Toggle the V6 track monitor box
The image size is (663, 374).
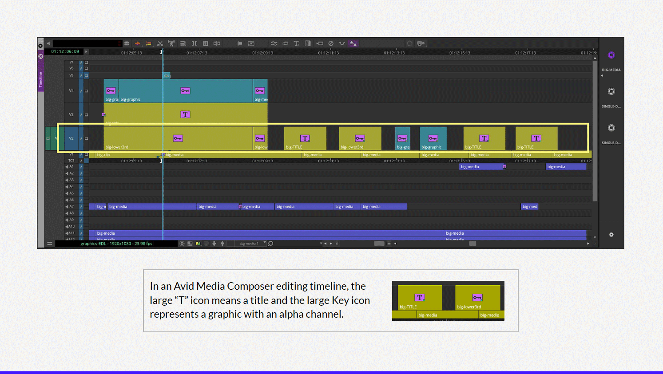(87, 68)
